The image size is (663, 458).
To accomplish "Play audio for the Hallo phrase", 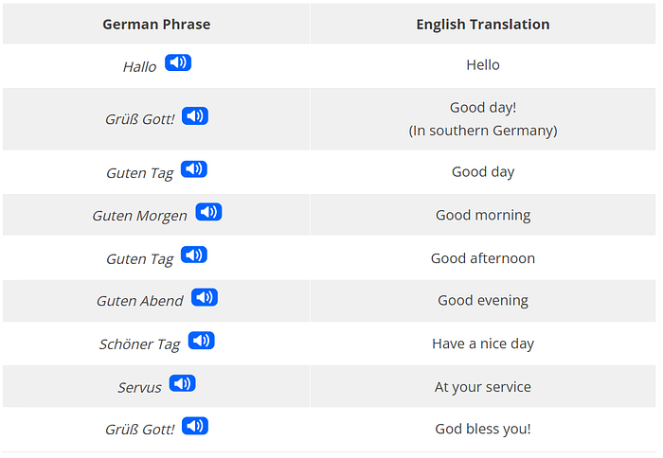I will tap(178, 63).
